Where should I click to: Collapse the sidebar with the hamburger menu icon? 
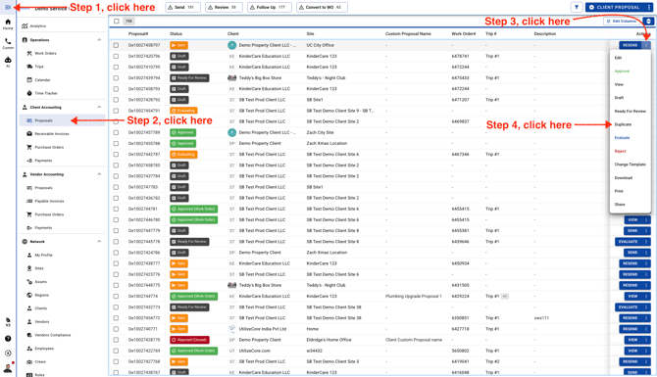click(8, 7)
